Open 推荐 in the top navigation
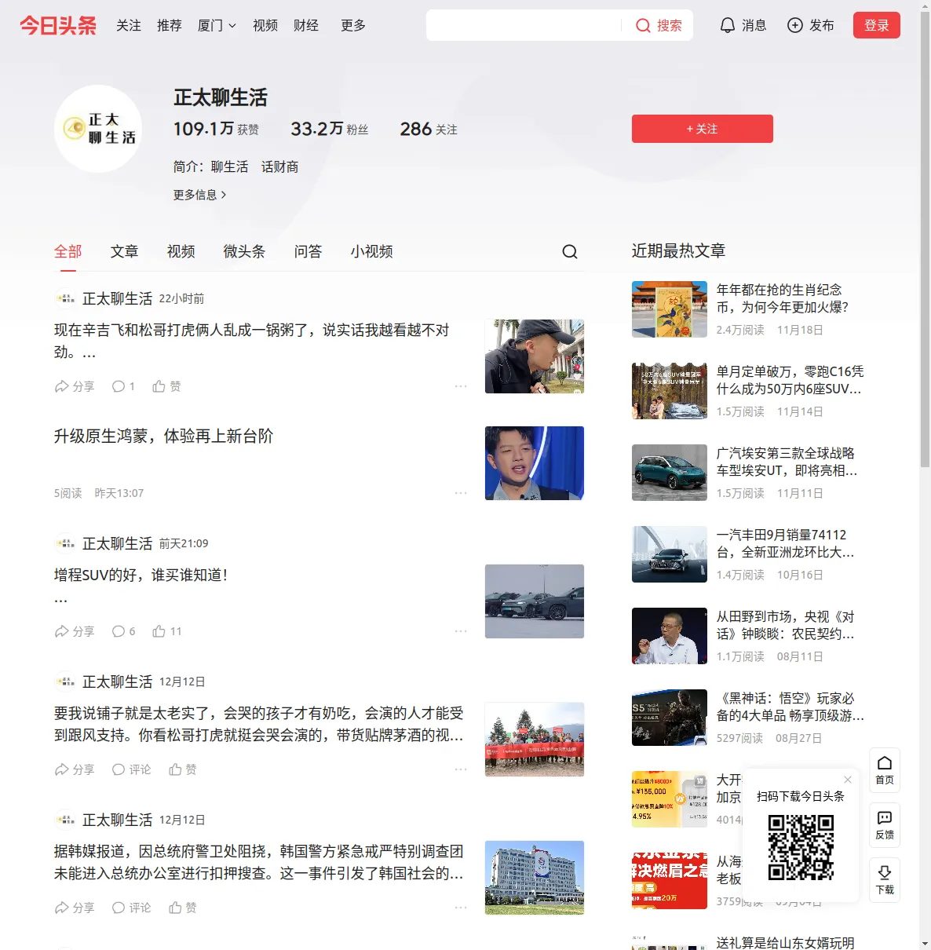 pos(170,25)
